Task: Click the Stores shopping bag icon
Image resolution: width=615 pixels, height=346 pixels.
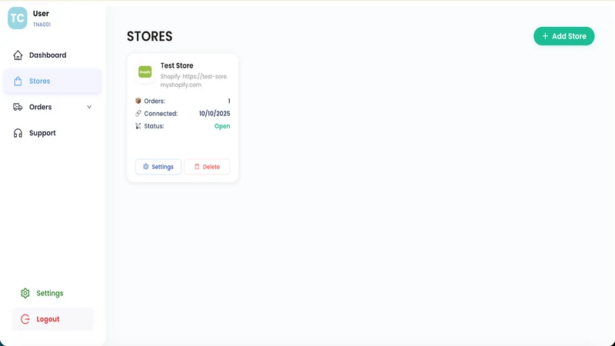Action: point(18,82)
